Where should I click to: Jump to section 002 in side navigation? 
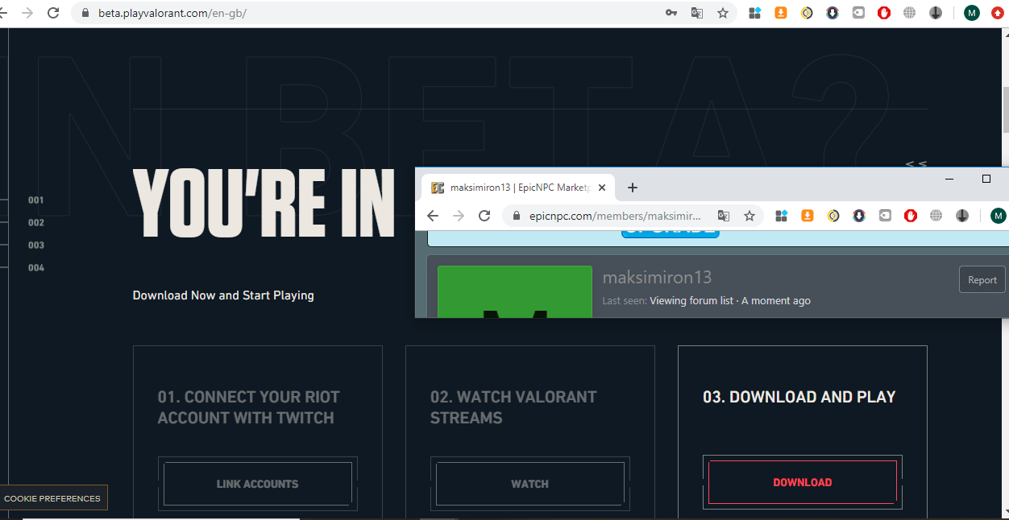pyautogui.click(x=36, y=223)
